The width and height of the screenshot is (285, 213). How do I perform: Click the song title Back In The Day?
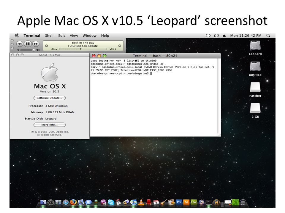[x=83, y=43]
